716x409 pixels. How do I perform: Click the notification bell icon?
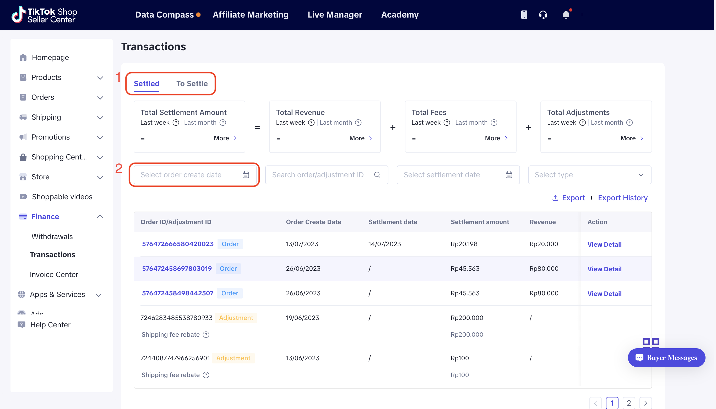click(566, 15)
